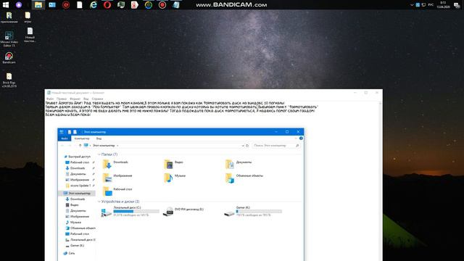
Task: Open the Документы folder in Explorer
Action: [x=239, y=164]
